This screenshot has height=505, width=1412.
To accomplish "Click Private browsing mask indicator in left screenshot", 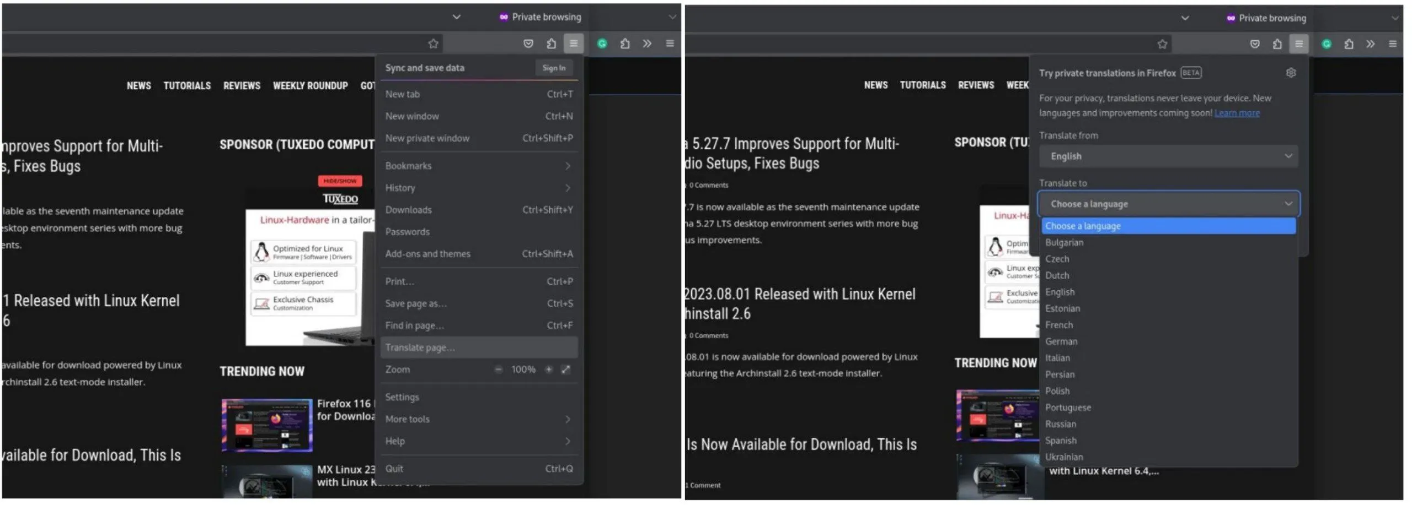I will point(540,17).
